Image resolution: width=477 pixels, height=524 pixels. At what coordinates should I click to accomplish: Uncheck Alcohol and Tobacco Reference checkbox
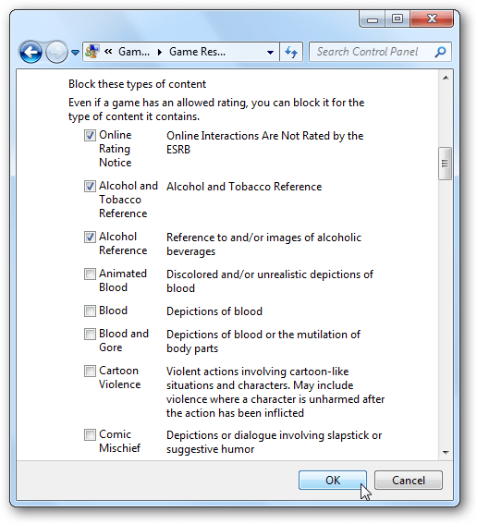90,186
